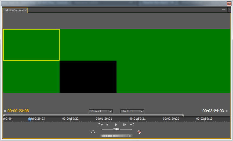Click the duration timecode 00:03:21:03
This screenshot has width=233, height=141.
[213, 111]
